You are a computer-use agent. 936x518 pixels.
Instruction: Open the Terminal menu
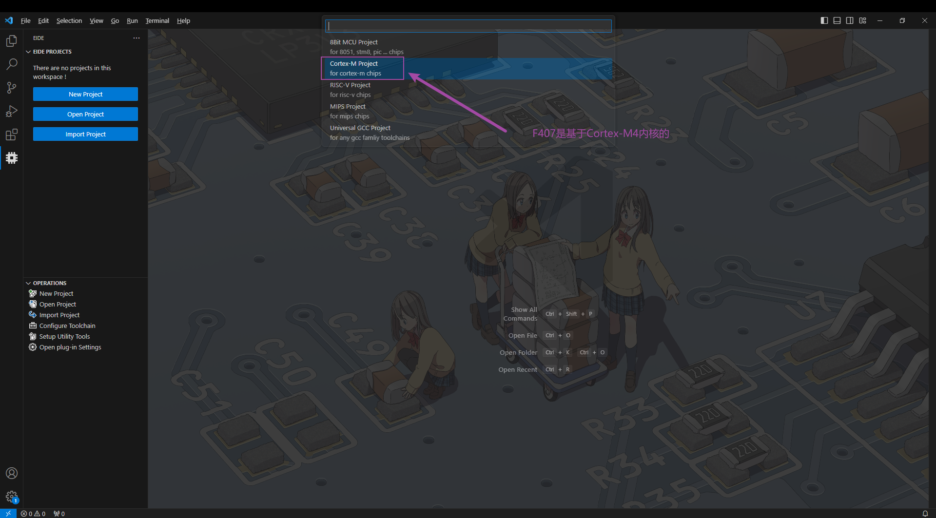[x=157, y=20]
